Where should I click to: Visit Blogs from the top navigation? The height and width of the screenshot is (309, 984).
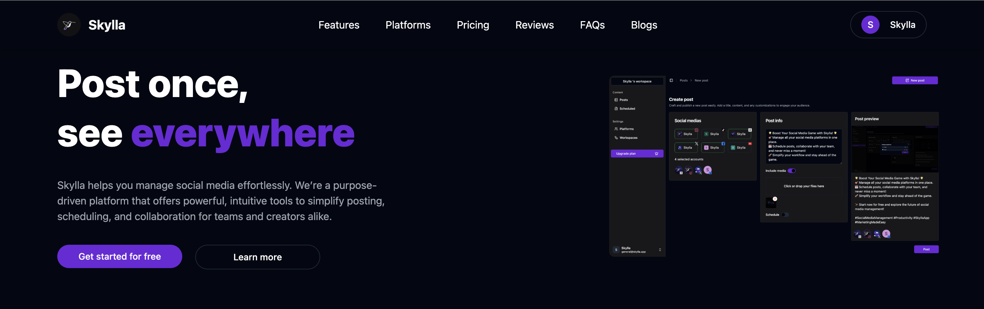(644, 25)
